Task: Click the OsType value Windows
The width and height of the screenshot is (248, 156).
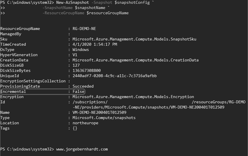Action: click(81, 49)
